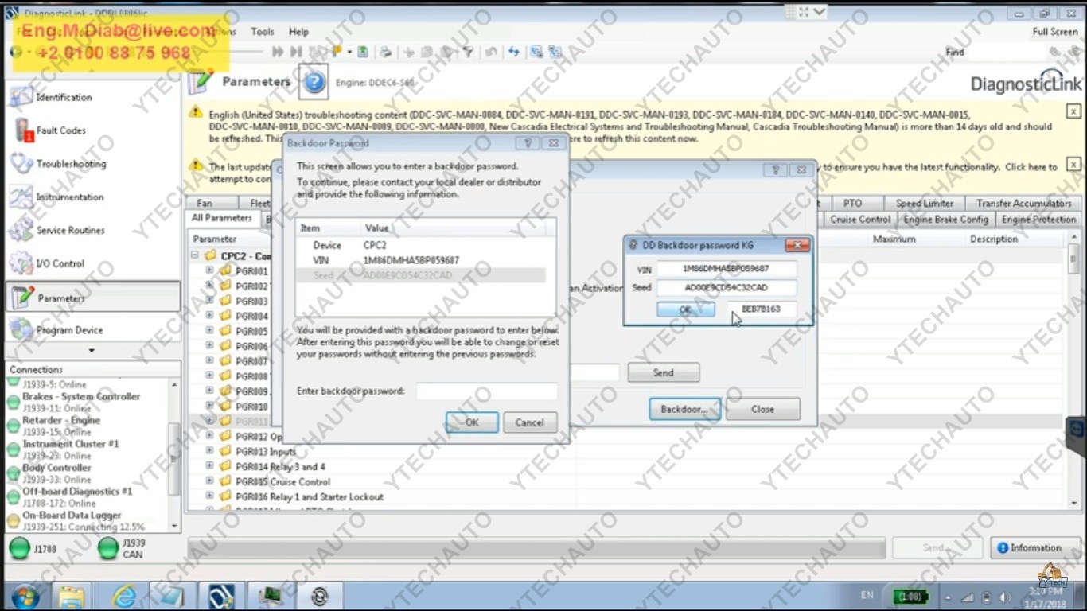Image resolution: width=1087 pixels, height=611 pixels.
Task: Click the fast-forward toolbar icon
Action: coord(278,52)
